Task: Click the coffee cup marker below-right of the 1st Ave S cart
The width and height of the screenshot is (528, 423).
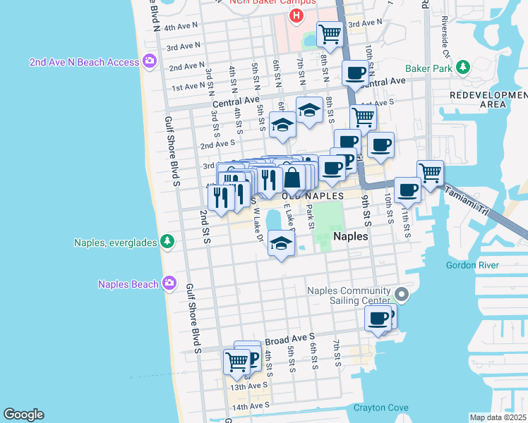Action: 380,145
